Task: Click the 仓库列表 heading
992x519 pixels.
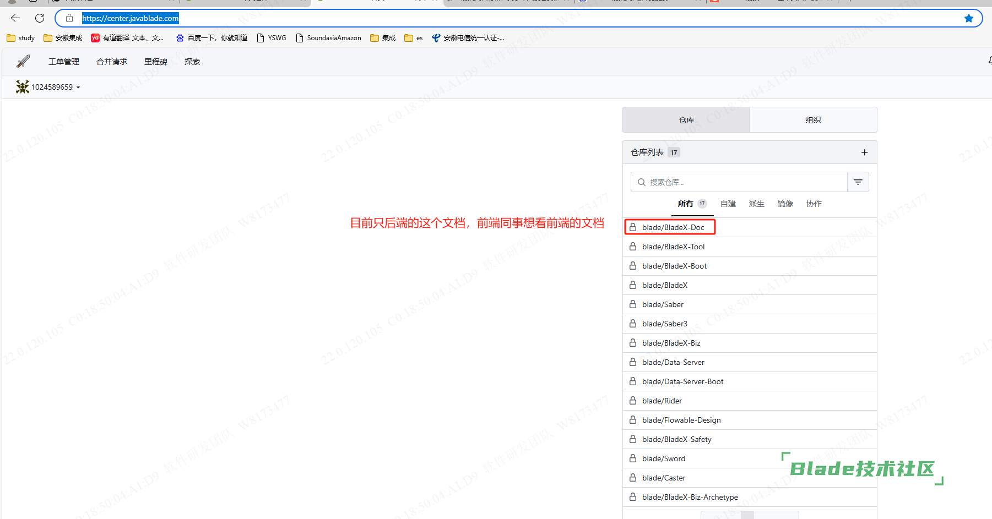Action: 647,152
